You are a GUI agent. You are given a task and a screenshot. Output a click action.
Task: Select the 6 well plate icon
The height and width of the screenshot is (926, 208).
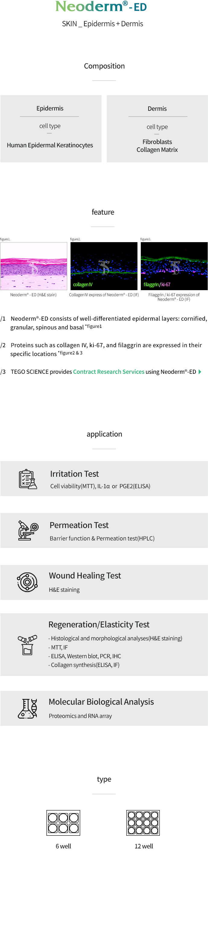tap(63, 823)
